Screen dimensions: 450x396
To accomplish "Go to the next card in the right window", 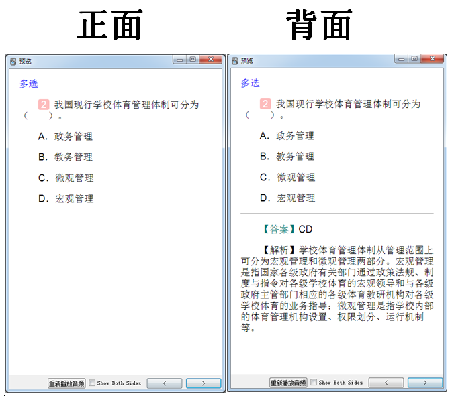I will pos(425,383).
